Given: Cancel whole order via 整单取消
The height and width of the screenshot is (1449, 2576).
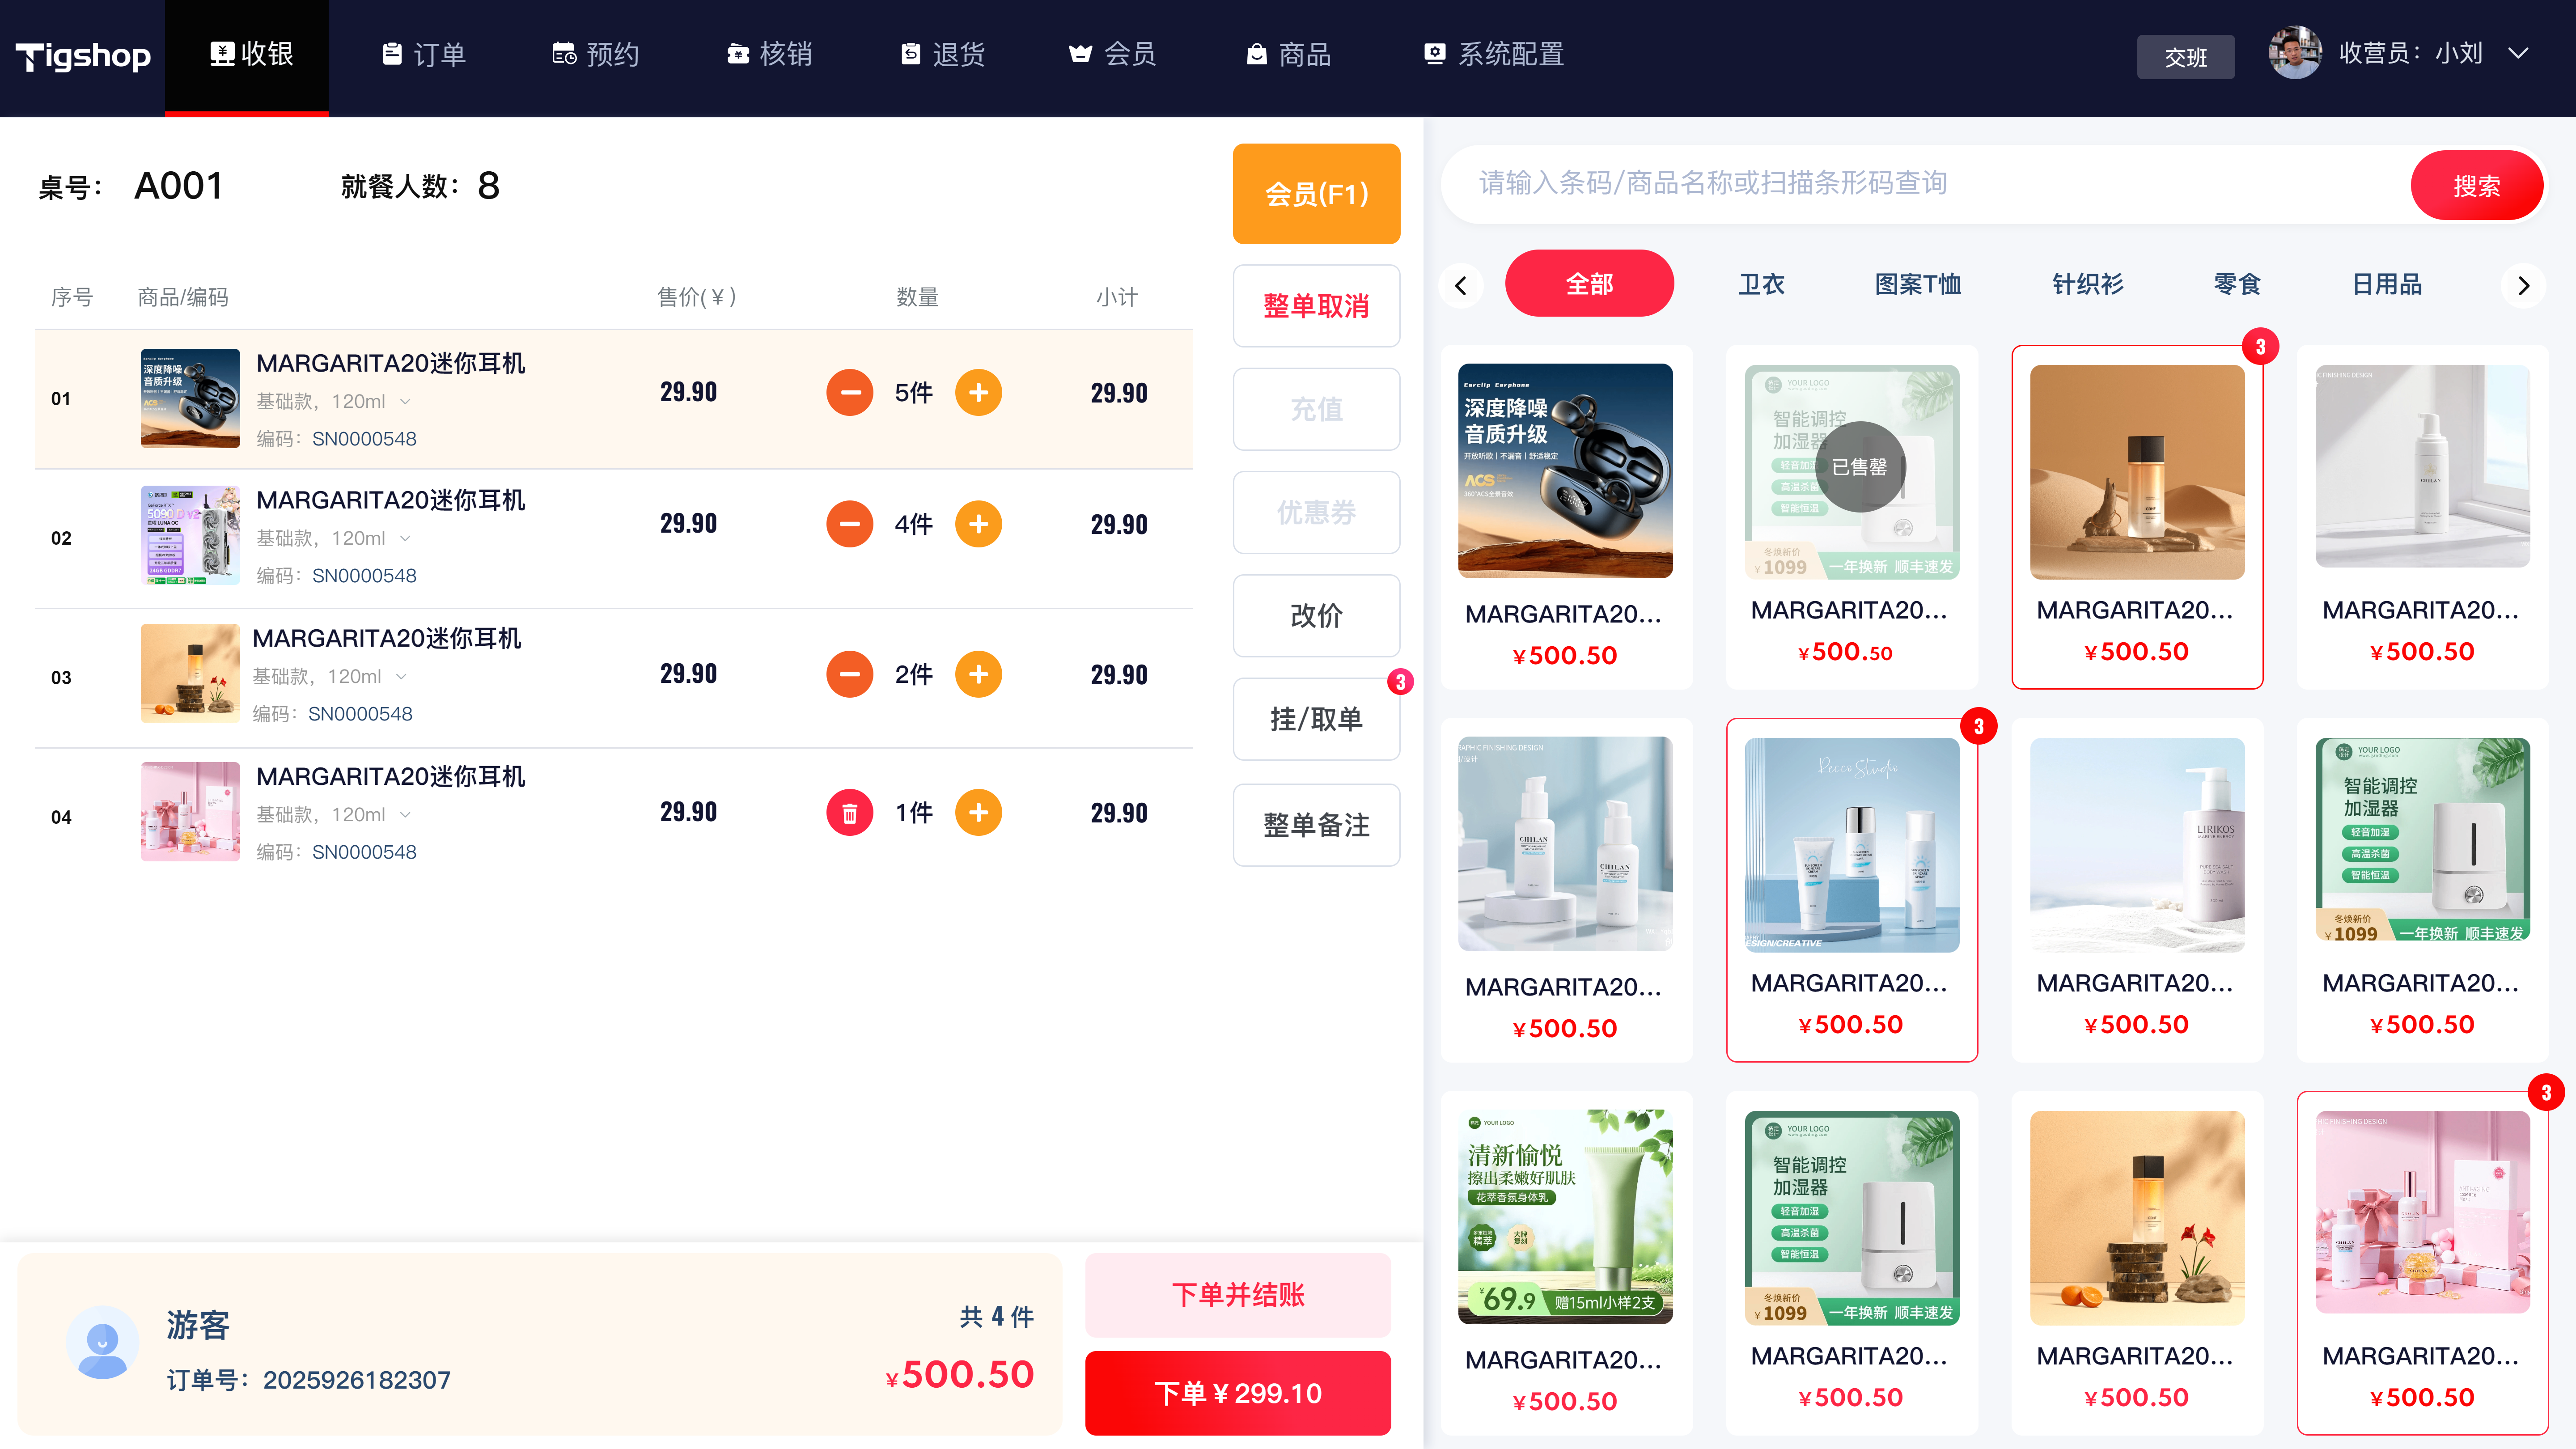Looking at the screenshot, I should [1316, 306].
